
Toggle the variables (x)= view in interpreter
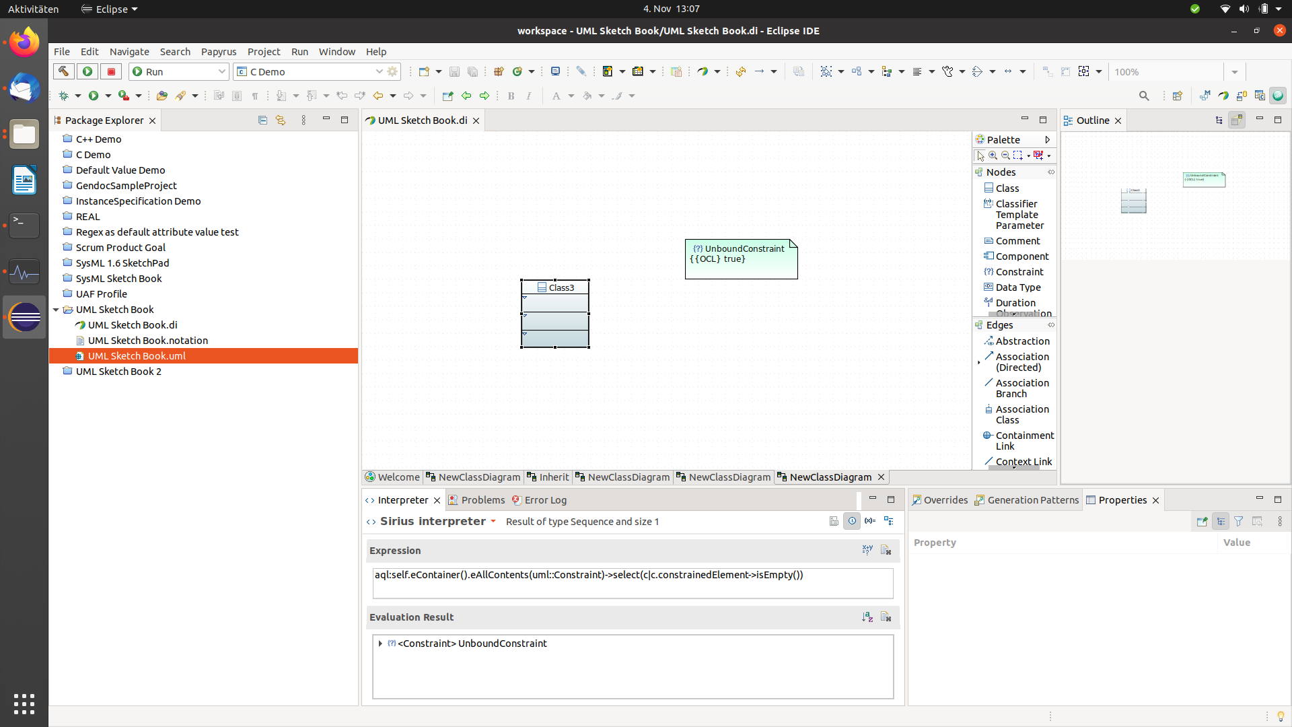870,521
